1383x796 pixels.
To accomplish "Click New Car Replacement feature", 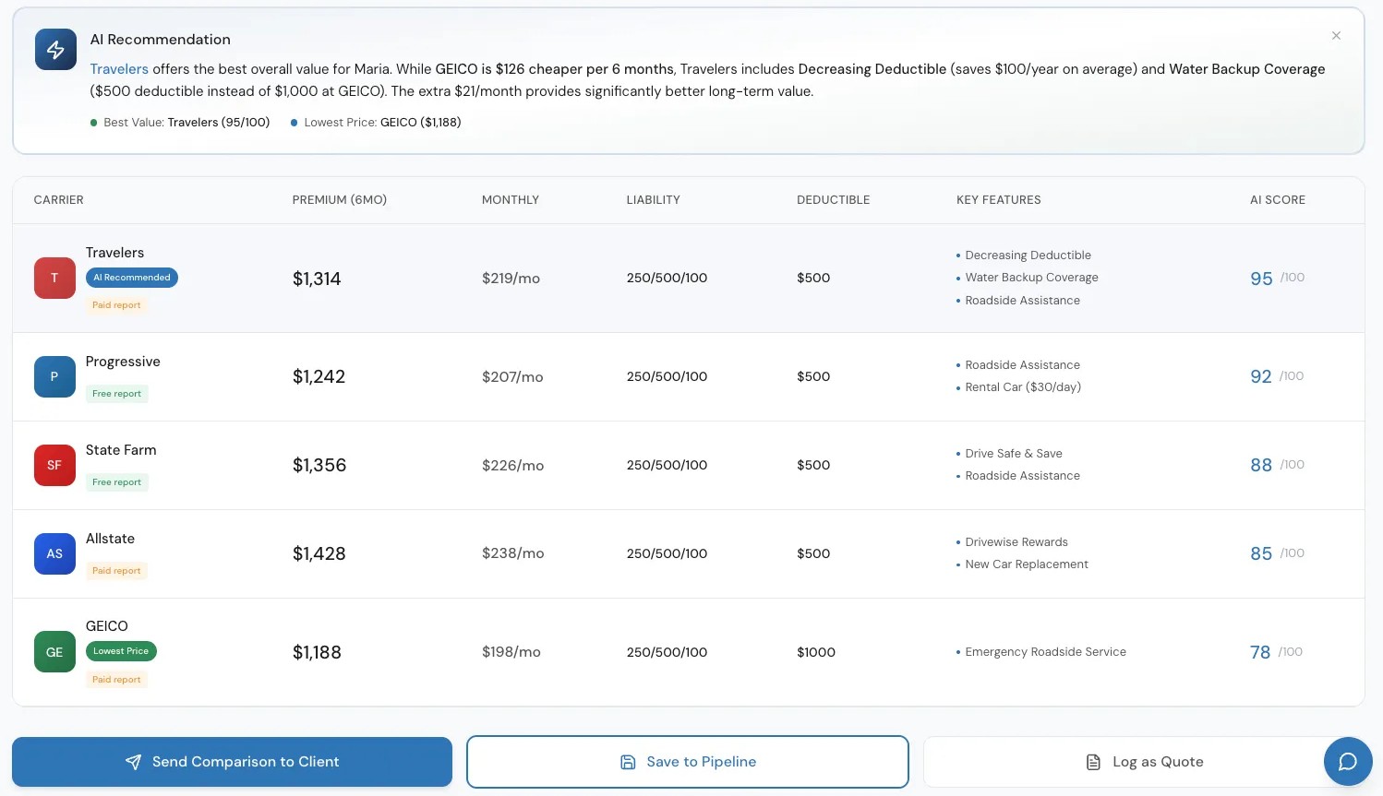I will click(x=1027, y=564).
